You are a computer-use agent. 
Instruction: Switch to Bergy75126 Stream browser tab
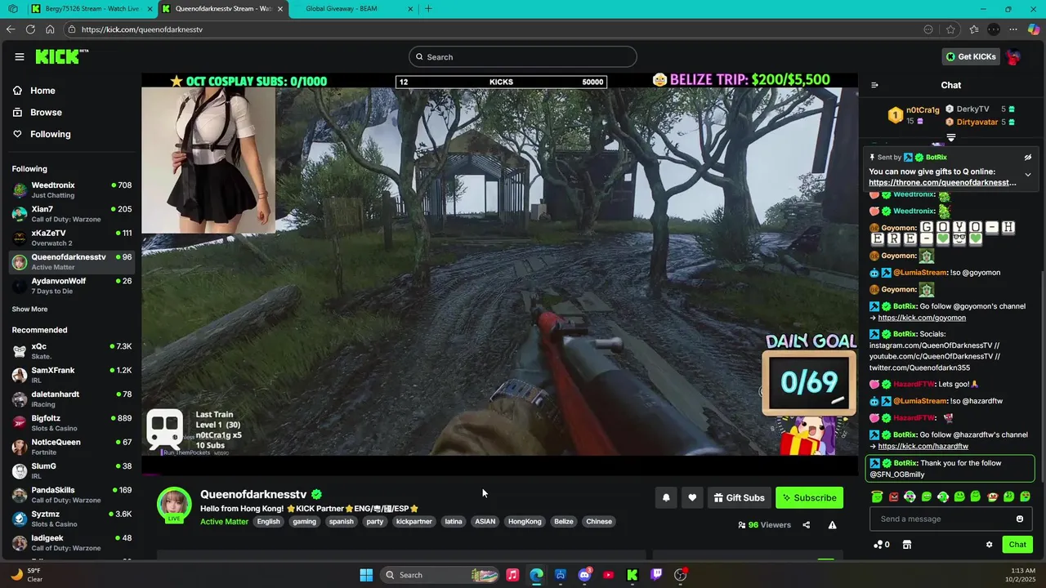(91, 9)
